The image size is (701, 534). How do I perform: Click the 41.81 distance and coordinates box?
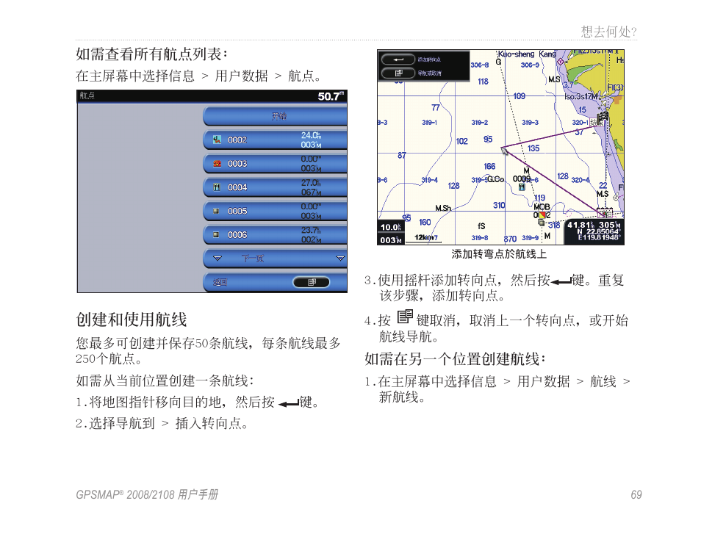tap(594, 231)
